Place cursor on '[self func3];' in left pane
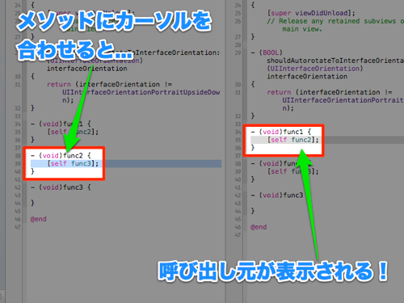 click(x=73, y=163)
